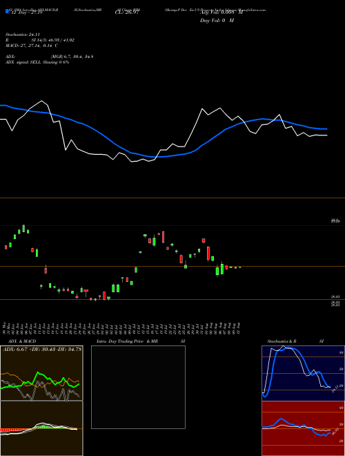Click the first date label '30 May' on axis

tap(4, 328)
